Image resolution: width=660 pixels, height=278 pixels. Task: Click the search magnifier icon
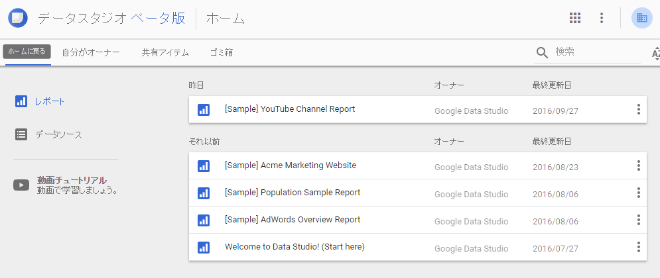point(542,52)
